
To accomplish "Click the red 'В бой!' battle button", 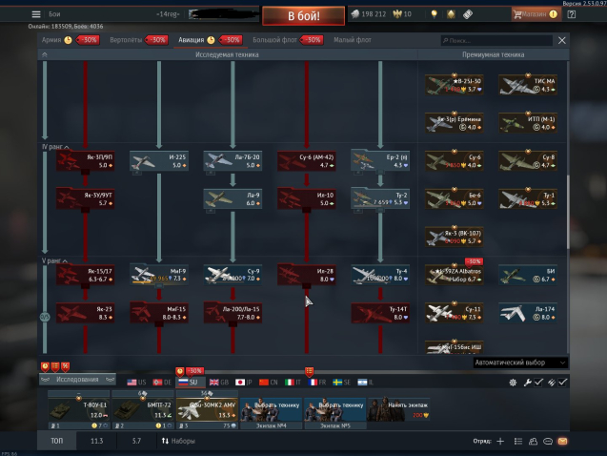I will [315, 15].
